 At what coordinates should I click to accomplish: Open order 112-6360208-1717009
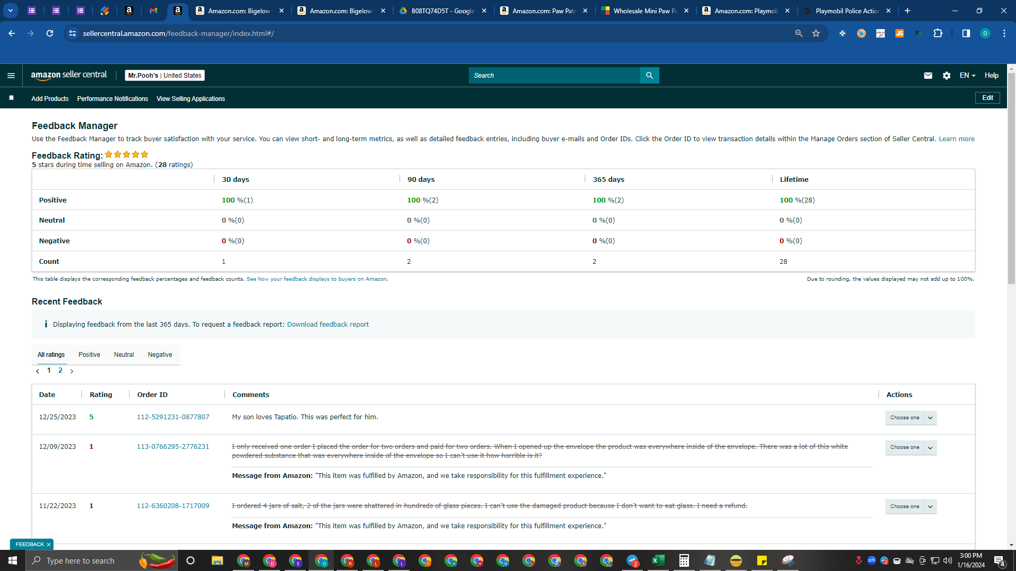point(173,506)
